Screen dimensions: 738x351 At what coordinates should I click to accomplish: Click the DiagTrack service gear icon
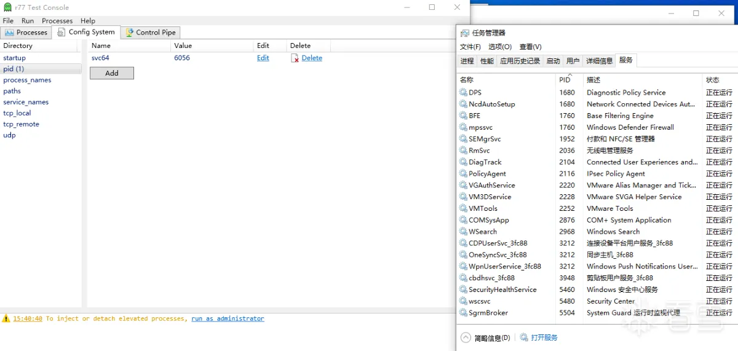(464, 162)
